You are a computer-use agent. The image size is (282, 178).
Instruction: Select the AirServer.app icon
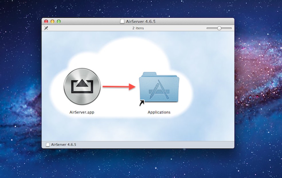[x=82, y=87]
